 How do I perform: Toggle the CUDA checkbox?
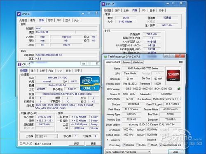point(137,145)
